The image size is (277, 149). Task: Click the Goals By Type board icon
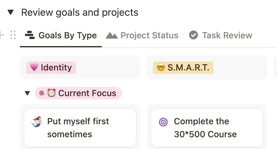point(30,36)
